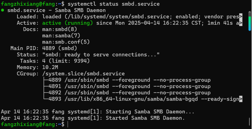Viewport: 252px width, 129px height.
Task: Click the small scrollbar marker at bottom right
Action: pyautogui.click(x=250, y=122)
